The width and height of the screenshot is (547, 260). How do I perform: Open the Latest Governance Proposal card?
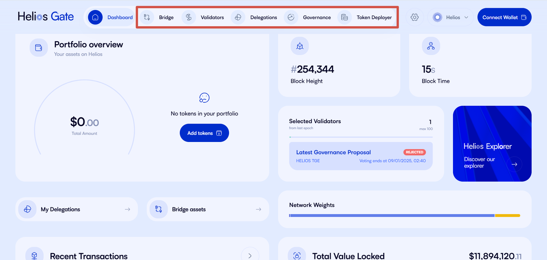coord(361,156)
